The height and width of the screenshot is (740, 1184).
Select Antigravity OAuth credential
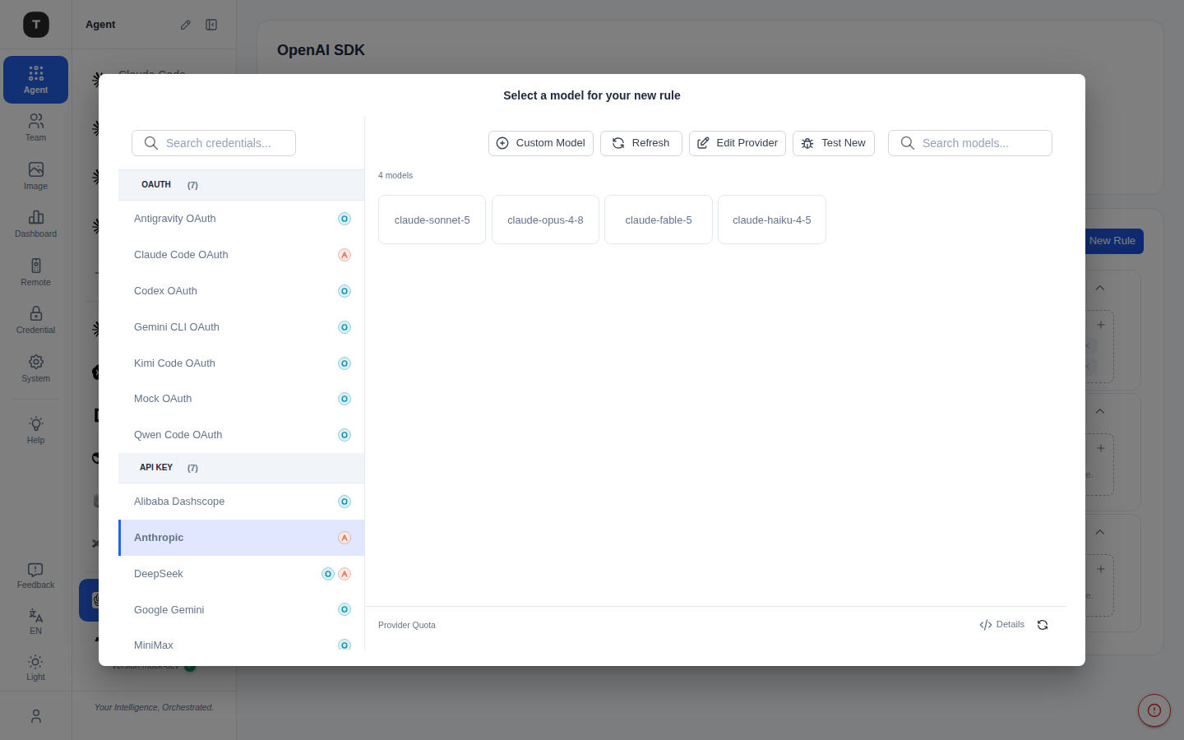tap(241, 219)
